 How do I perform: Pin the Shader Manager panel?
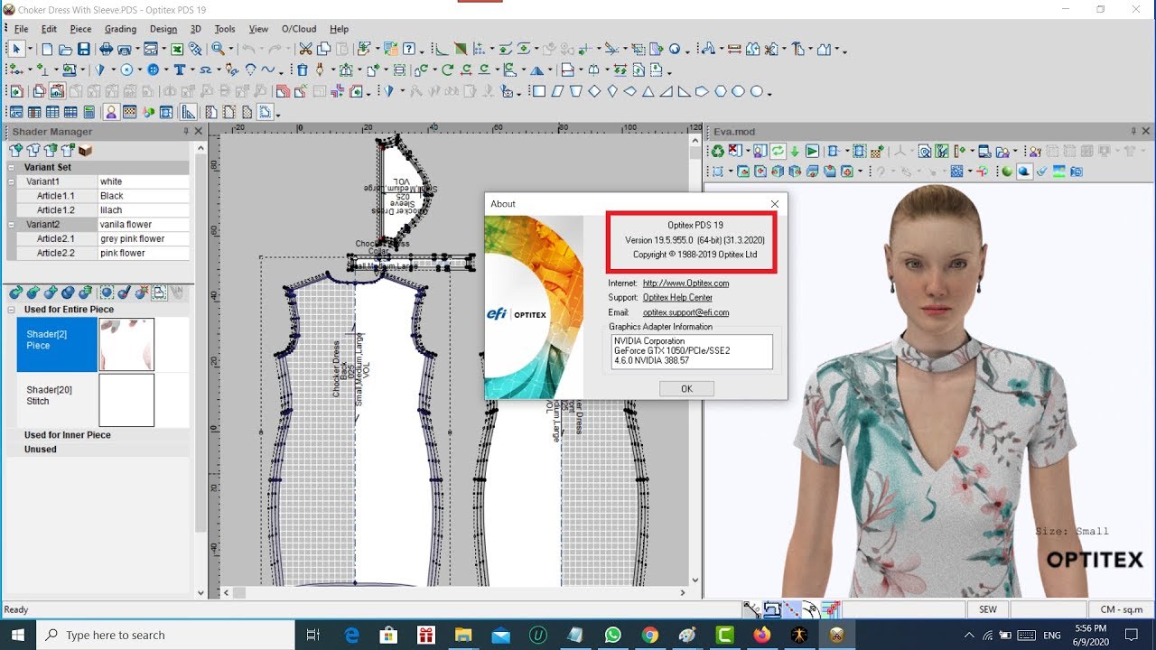pos(186,131)
